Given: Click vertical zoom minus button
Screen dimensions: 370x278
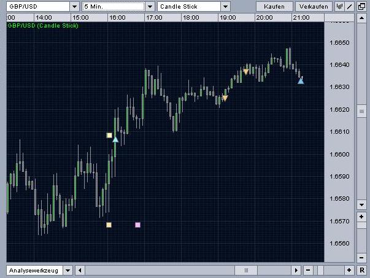Looking at the screenshot, I should pyautogui.click(x=361, y=258).
